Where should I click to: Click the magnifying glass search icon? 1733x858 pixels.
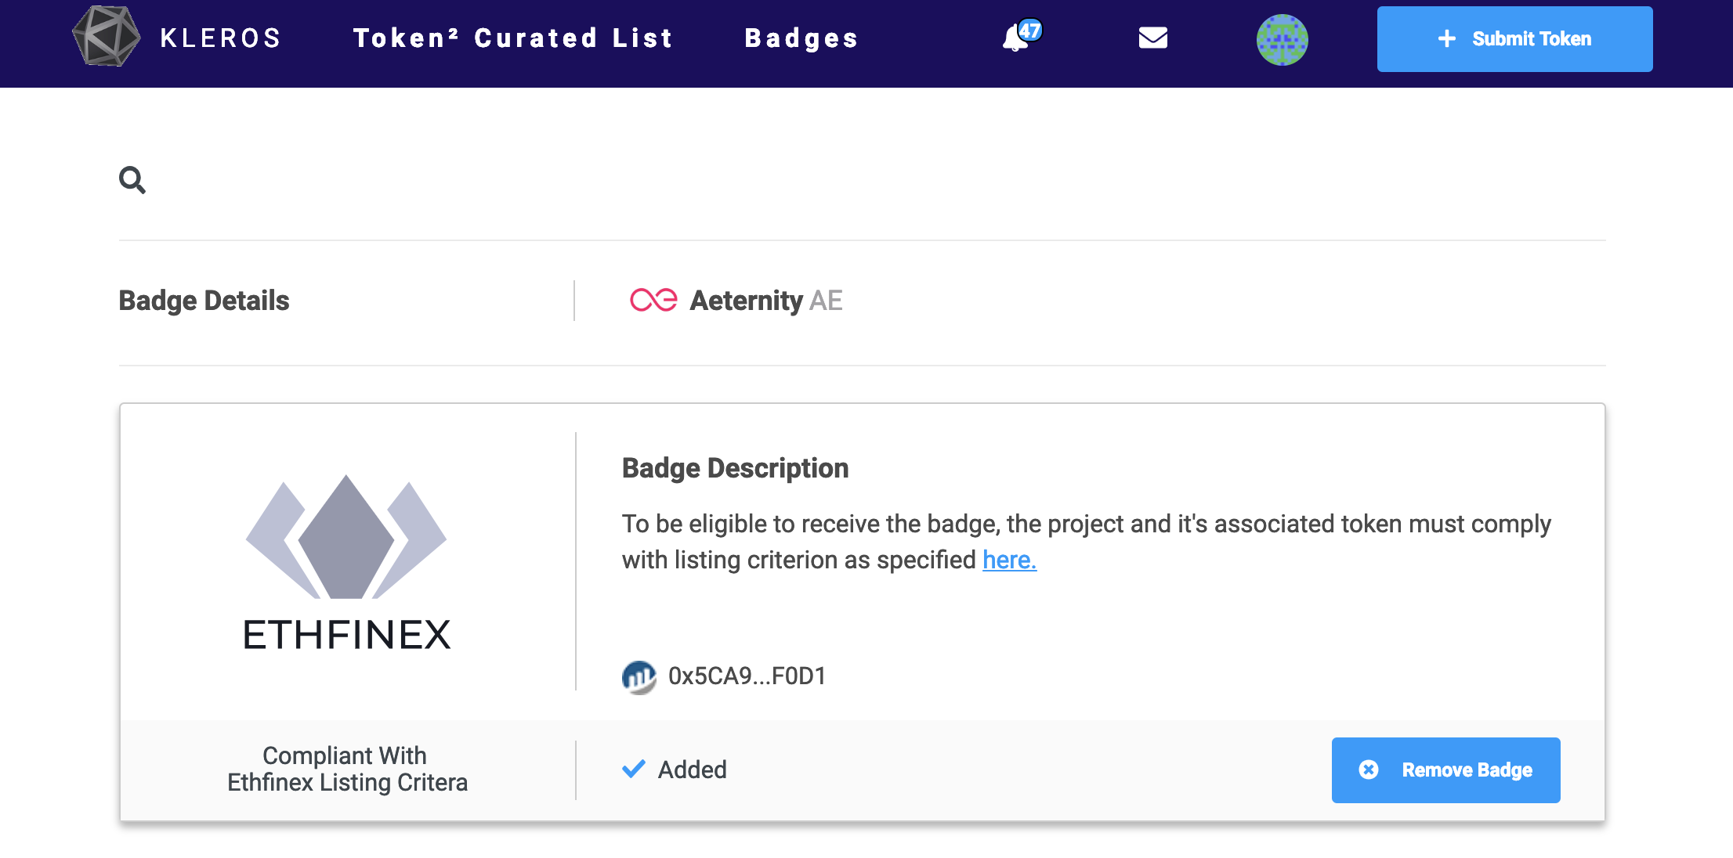(132, 180)
